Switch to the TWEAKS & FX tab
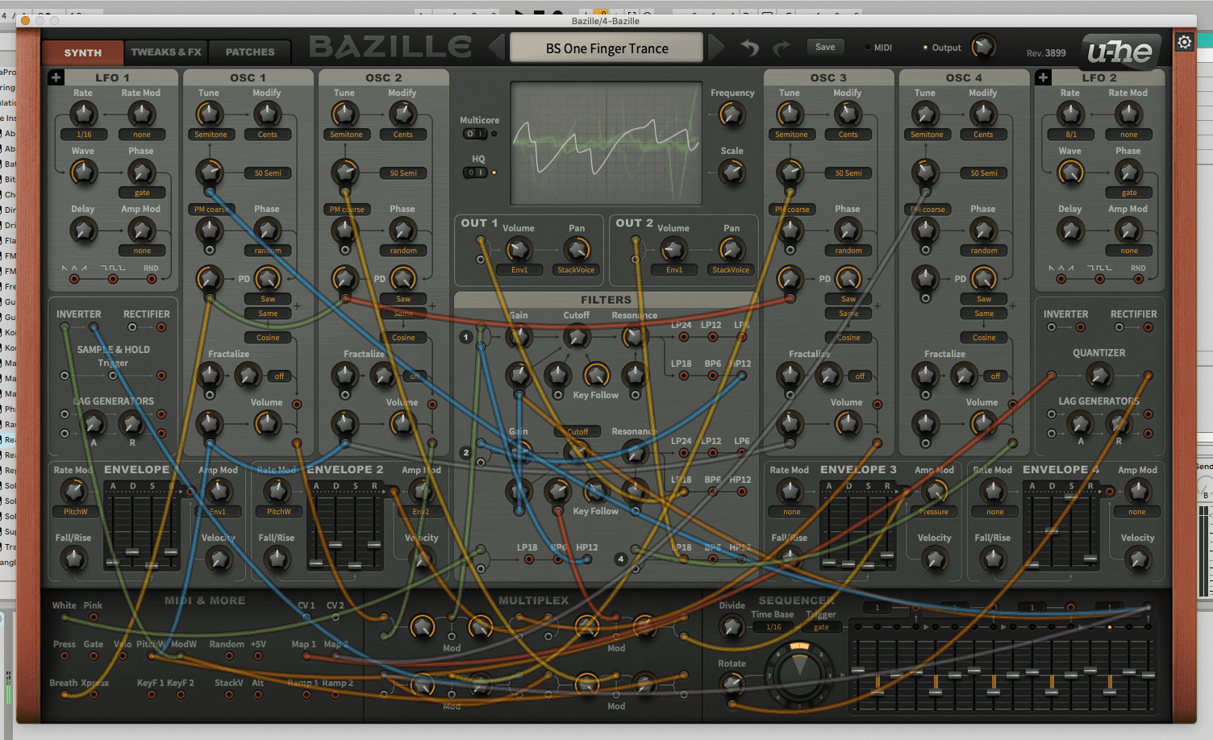 tap(166, 52)
